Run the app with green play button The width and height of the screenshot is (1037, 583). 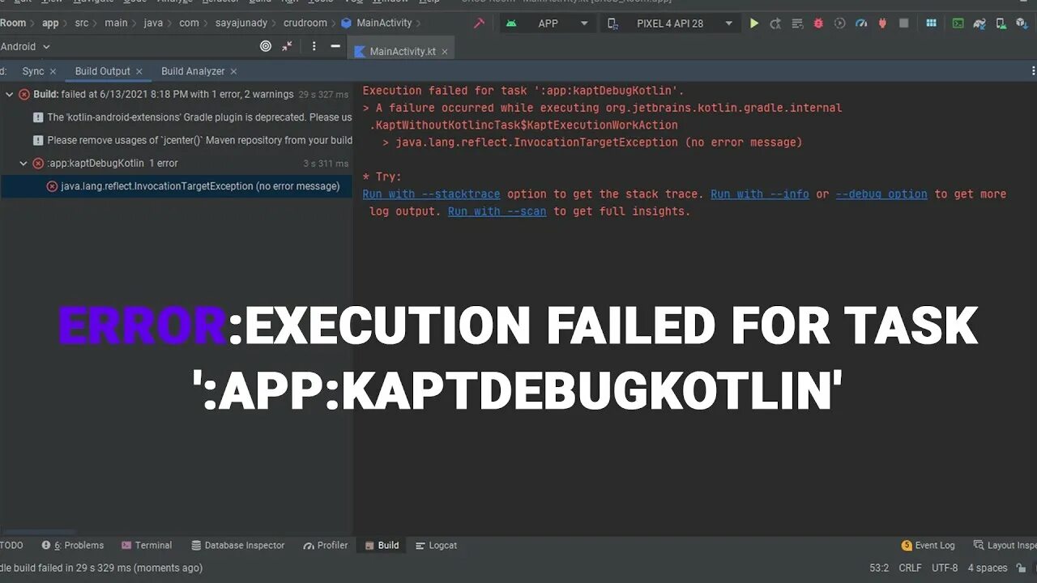754,23
